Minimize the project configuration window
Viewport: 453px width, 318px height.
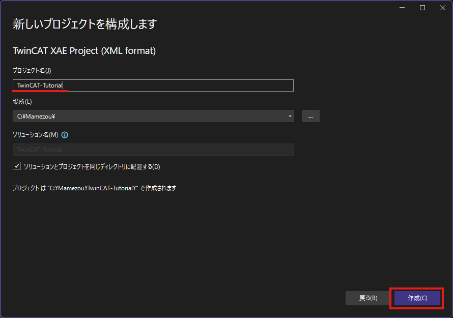pyautogui.click(x=403, y=8)
